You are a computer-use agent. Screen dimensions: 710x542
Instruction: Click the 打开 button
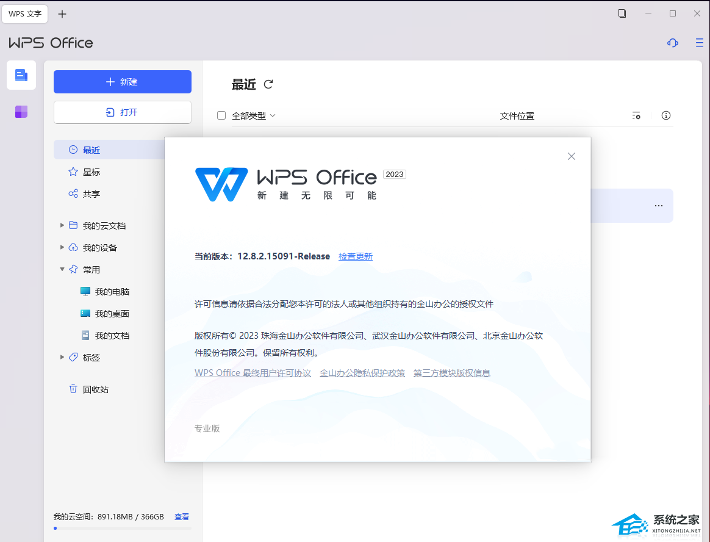(122, 112)
